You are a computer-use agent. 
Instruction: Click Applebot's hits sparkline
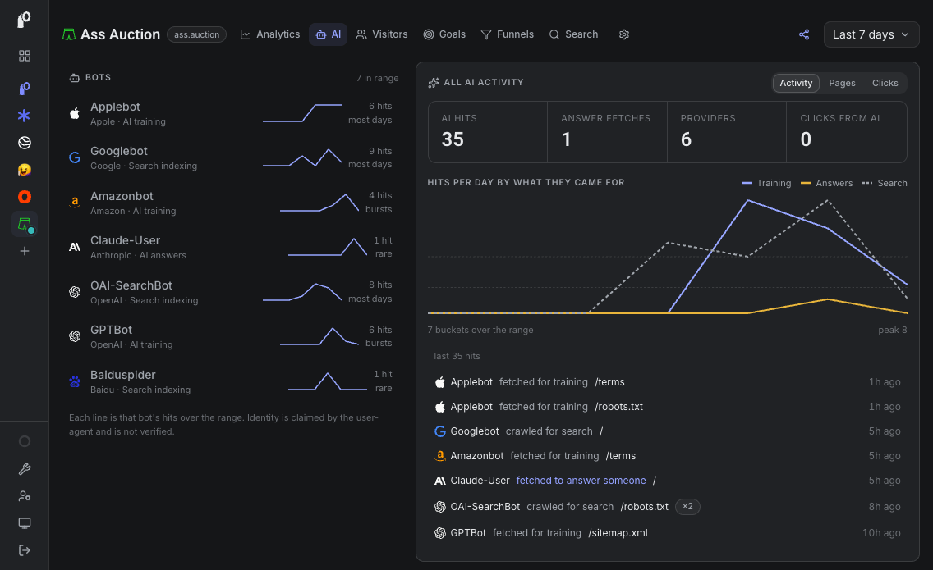302,113
